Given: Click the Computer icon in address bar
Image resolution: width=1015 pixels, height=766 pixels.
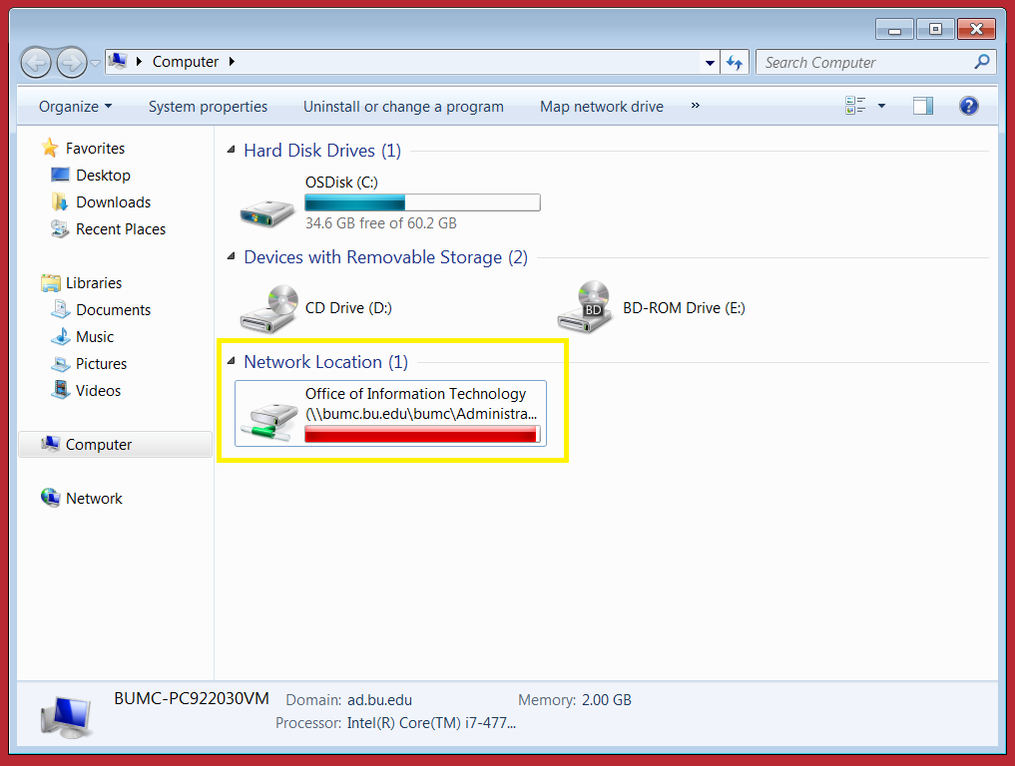Looking at the screenshot, I should pos(118,62).
